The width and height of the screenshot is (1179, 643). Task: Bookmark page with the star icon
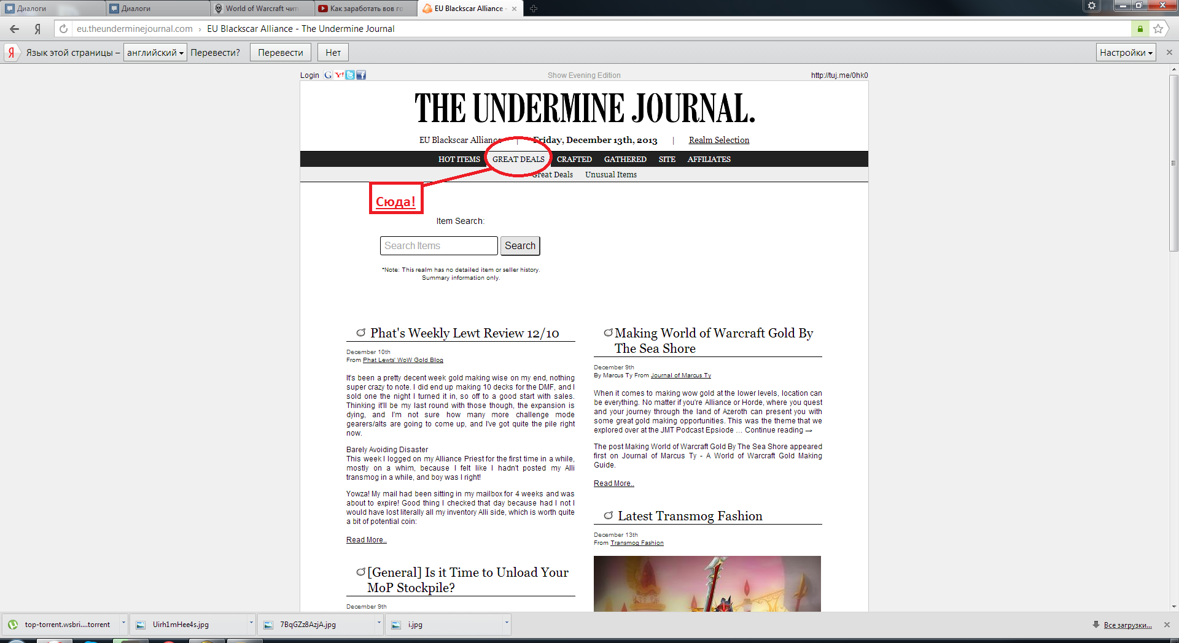[1158, 29]
